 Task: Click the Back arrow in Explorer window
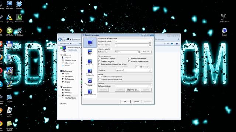pos(60,39)
